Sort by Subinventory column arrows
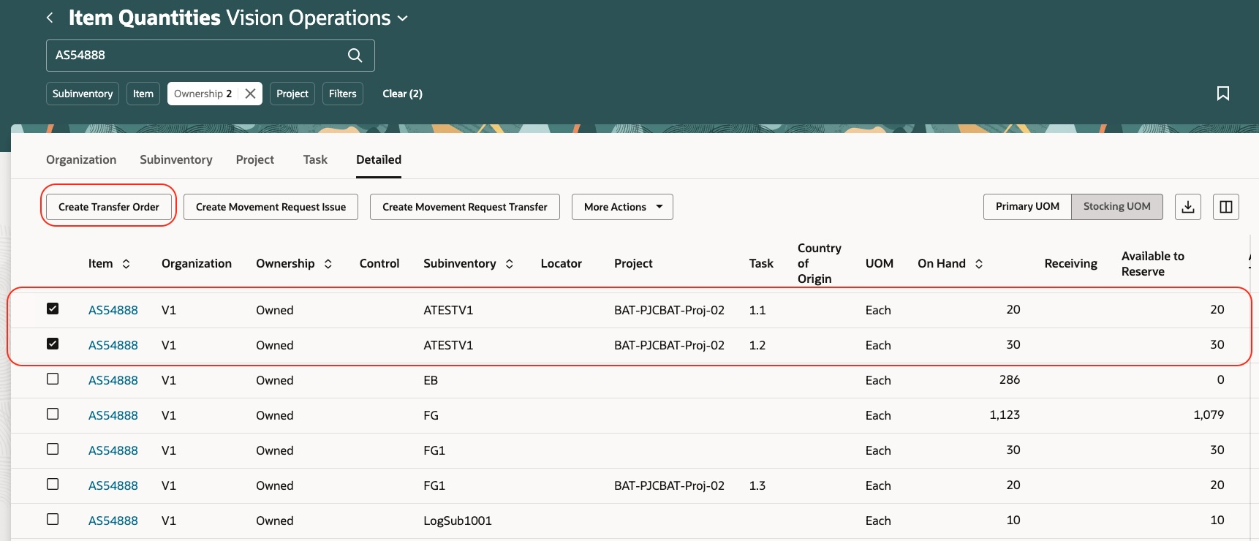 (x=510, y=264)
